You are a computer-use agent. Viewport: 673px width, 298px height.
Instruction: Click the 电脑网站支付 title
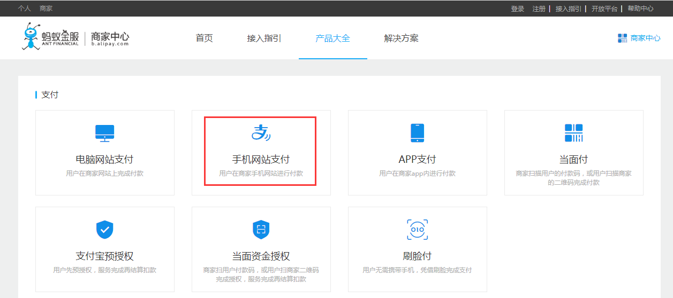104,160
